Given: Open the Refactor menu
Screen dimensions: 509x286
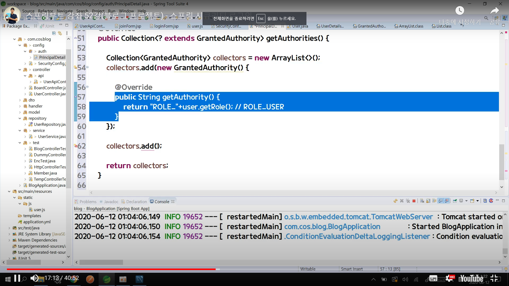Looking at the screenshot, I should click(45, 11).
